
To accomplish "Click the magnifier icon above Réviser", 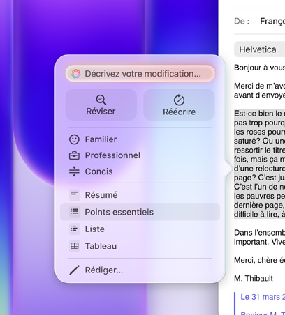I will (101, 100).
